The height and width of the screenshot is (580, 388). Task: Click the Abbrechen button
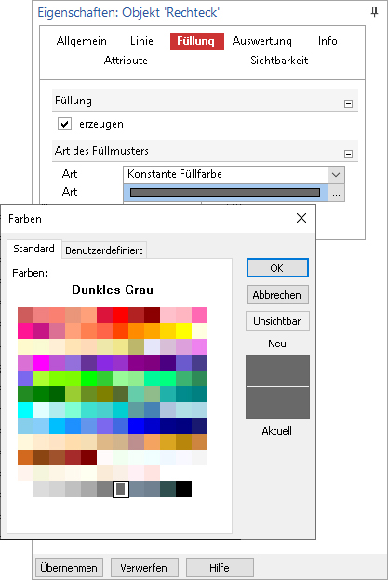tap(277, 295)
